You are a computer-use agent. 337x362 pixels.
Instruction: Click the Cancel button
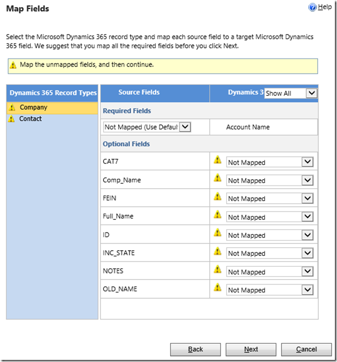coord(307,349)
